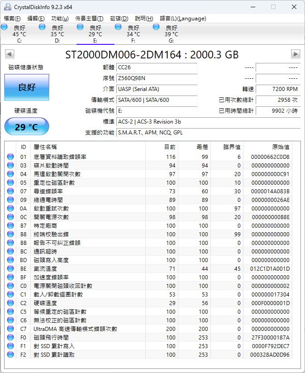Click the CrystalDiskInfo title bar app icon
Viewport: 305px width, 373px height.
pyautogui.click(x=7, y=7)
